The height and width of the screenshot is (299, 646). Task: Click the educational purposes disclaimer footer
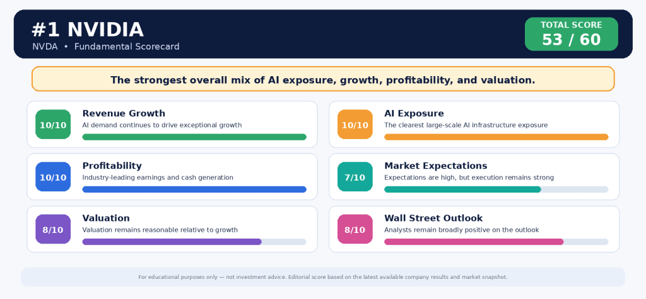click(323, 277)
